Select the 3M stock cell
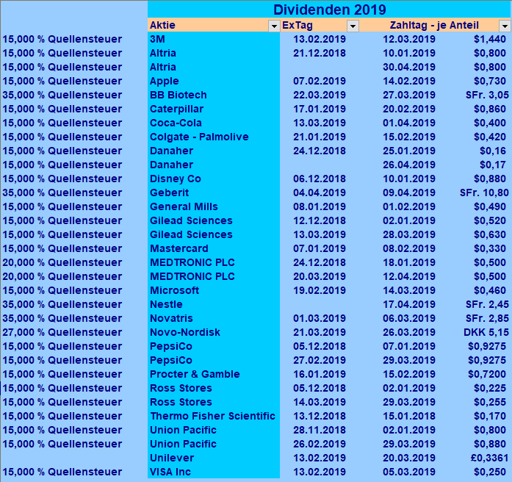This screenshot has width=512, height=482. click(x=214, y=39)
